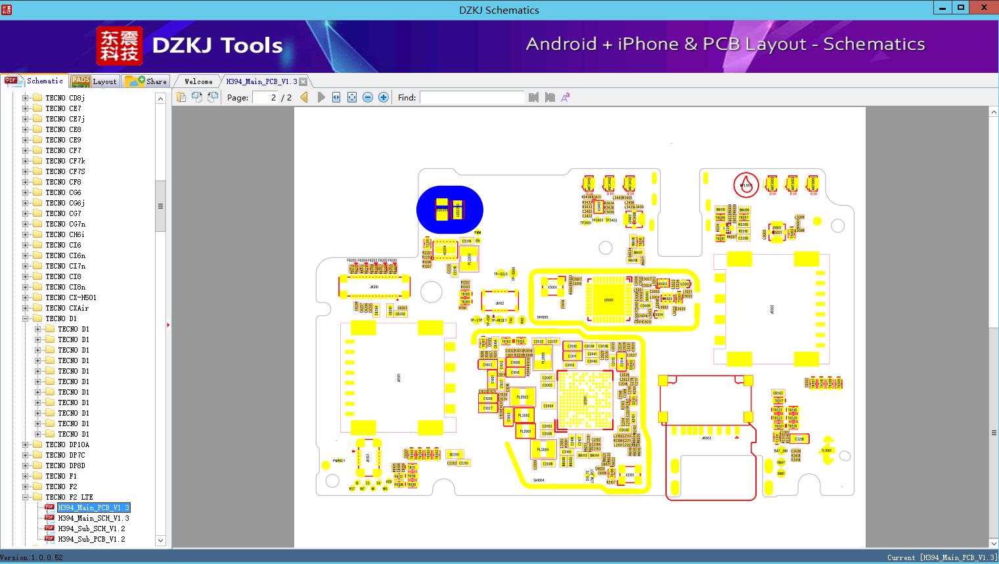Click the TECNO CF7 folder icon

point(37,150)
